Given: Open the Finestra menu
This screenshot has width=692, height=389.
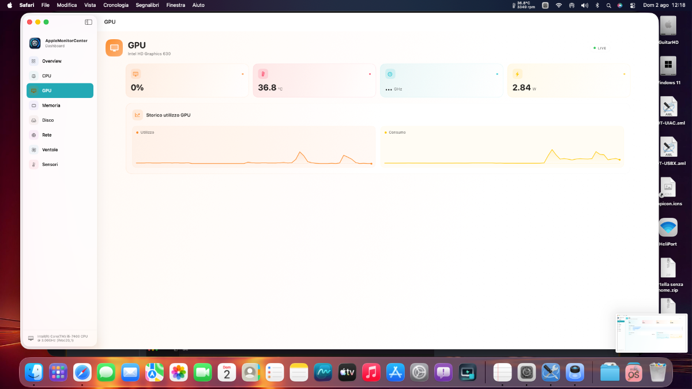Looking at the screenshot, I should click(176, 5).
